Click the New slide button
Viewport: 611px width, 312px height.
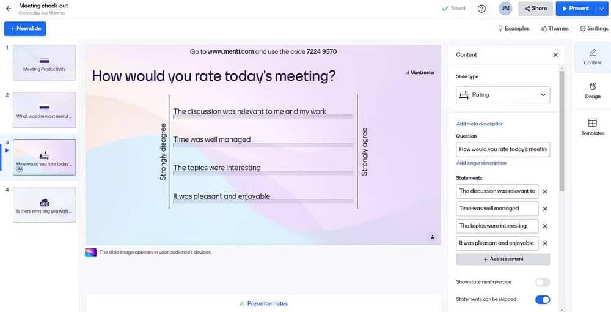click(x=25, y=29)
